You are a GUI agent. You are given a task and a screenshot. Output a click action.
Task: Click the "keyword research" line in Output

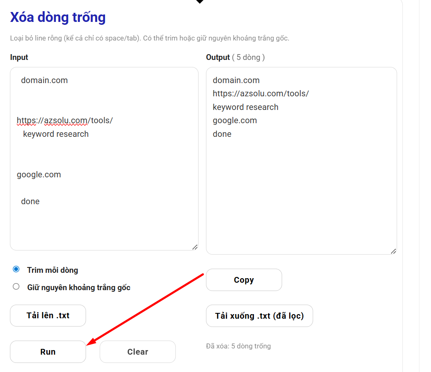pyautogui.click(x=245, y=107)
